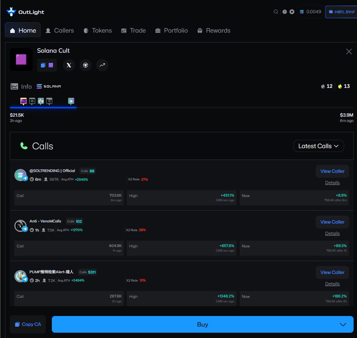Open the X (Twitter) link icon
The height and width of the screenshot is (338, 357).
tap(69, 65)
